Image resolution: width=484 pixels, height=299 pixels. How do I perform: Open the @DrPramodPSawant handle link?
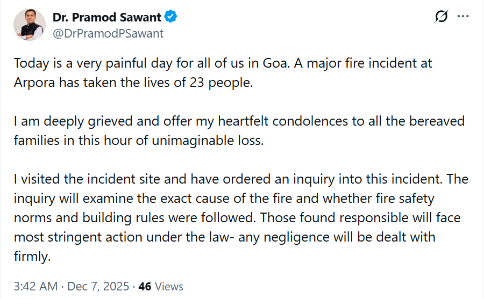[108, 33]
